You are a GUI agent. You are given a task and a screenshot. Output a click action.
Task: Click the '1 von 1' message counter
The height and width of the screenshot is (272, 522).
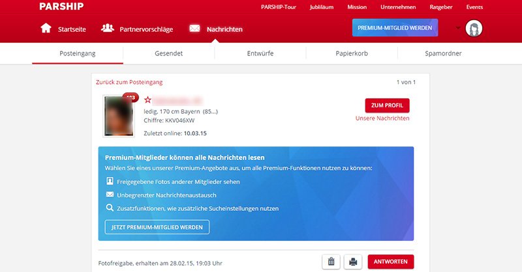(406, 82)
